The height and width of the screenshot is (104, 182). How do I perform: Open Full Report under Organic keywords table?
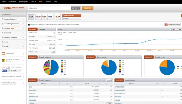[x=32, y=103]
